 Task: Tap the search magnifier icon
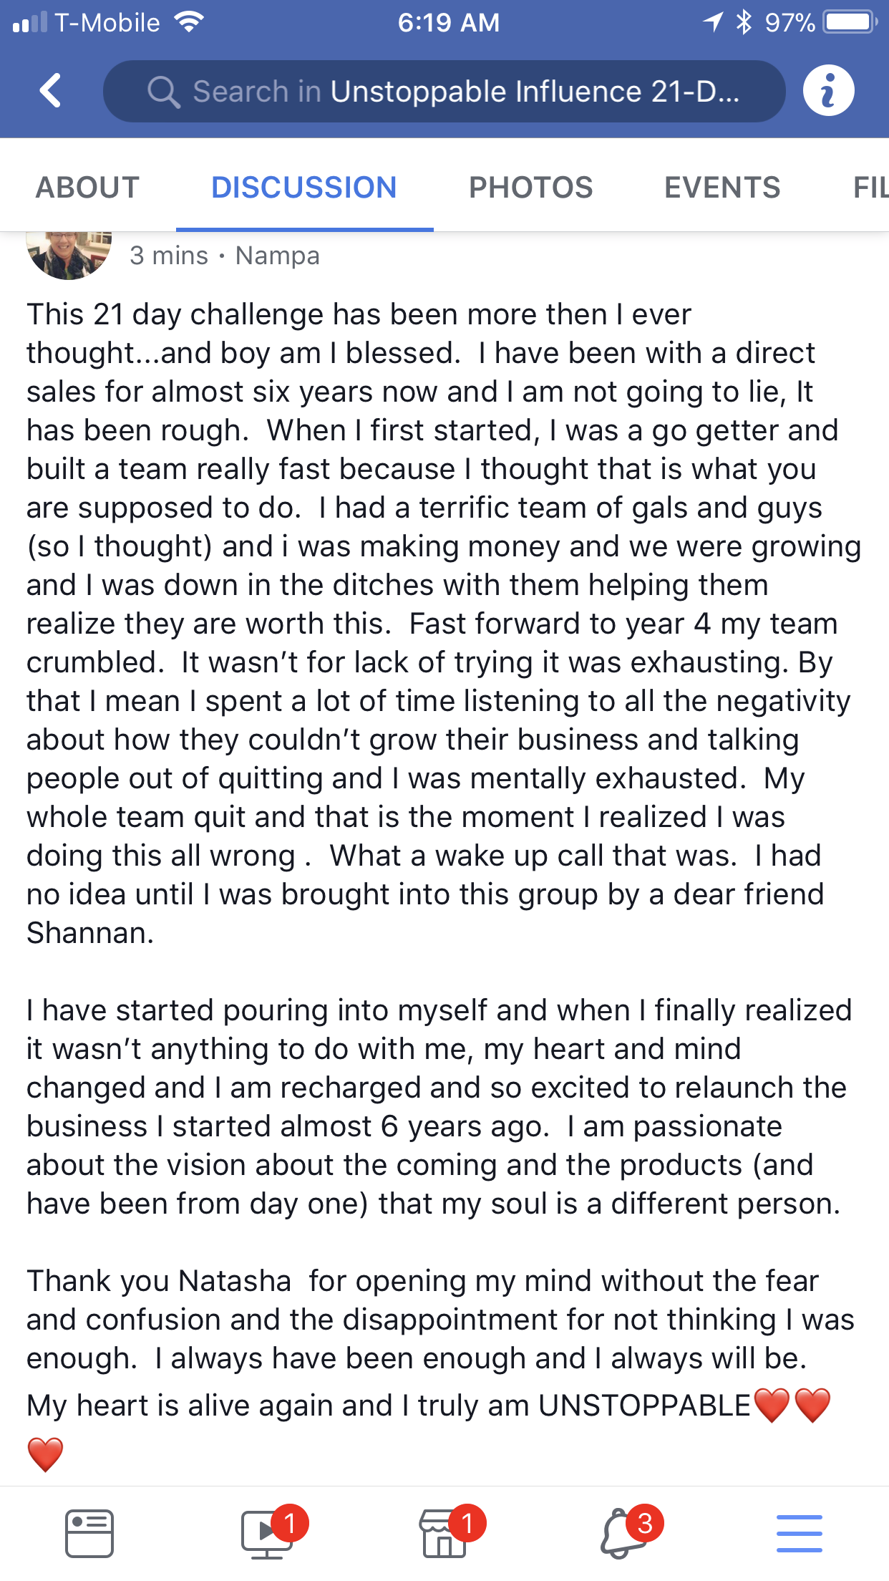point(163,92)
